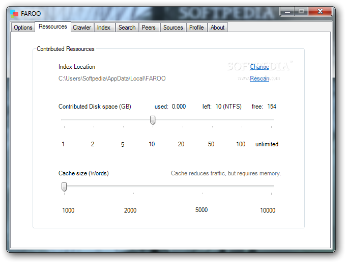Click the '100' disk space label
The image size is (346, 263).
(x=241, y=144)
